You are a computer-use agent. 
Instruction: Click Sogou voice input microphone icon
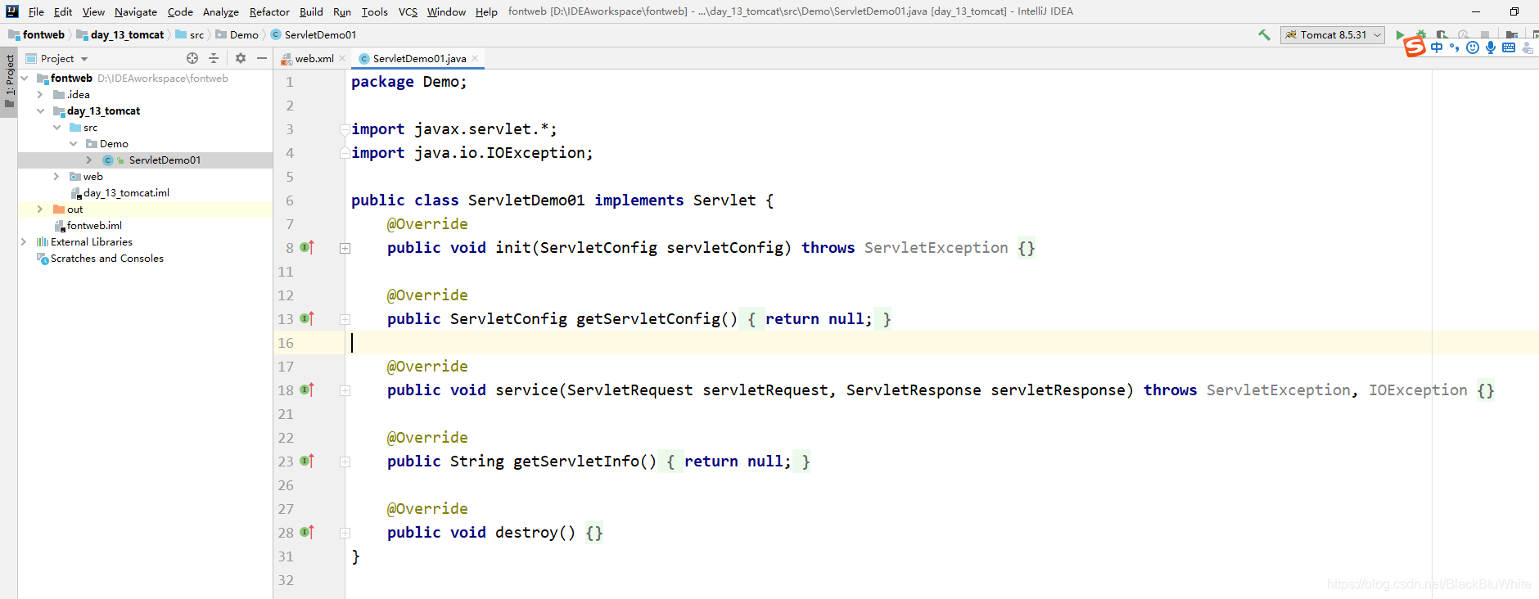1491,47
